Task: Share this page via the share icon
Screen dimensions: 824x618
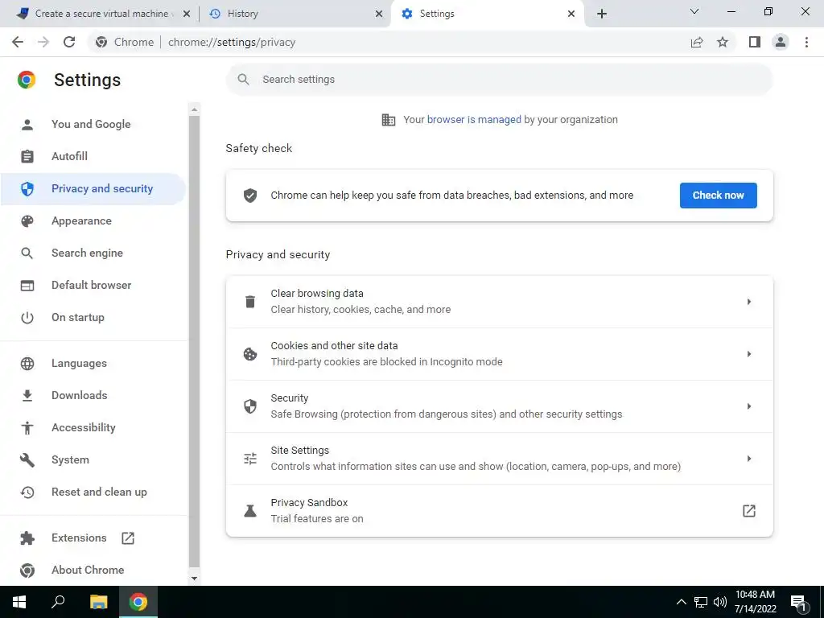Action: [697, 42]
